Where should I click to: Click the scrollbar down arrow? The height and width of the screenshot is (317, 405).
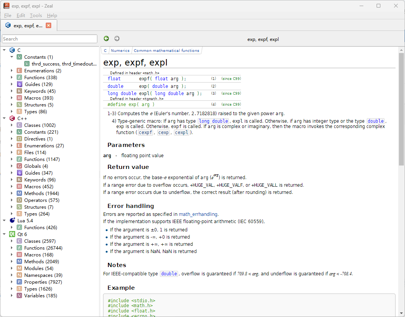tap(401, 313)
